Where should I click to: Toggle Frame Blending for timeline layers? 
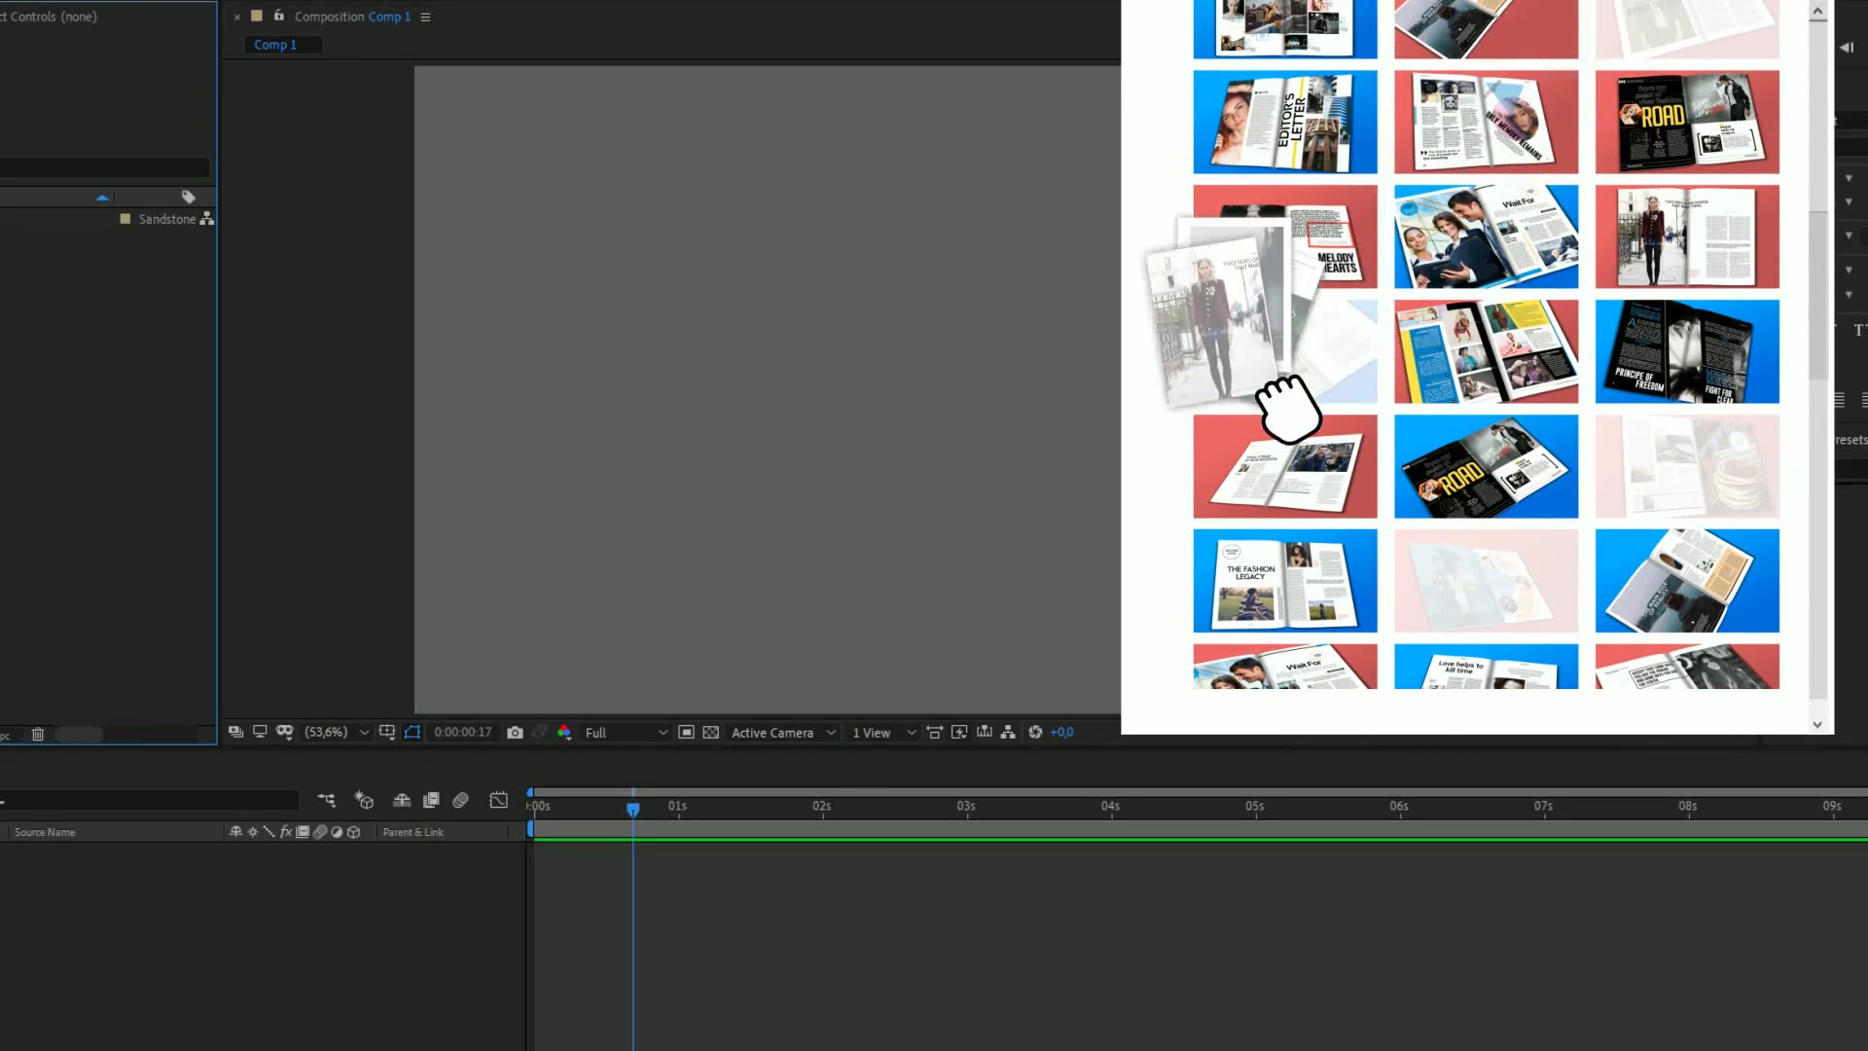[431, 800]
